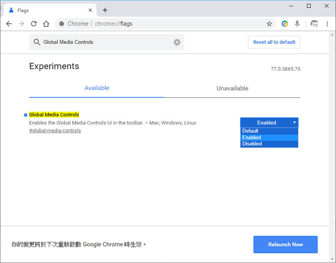Open the #global-media-controls link
The image size is (336, 263).
pyautogui.click(x=55, y=130)
